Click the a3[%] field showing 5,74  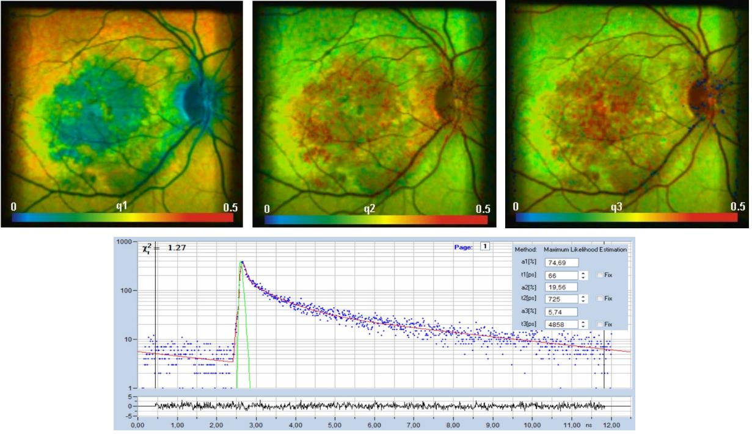click(x=561, y=312)
